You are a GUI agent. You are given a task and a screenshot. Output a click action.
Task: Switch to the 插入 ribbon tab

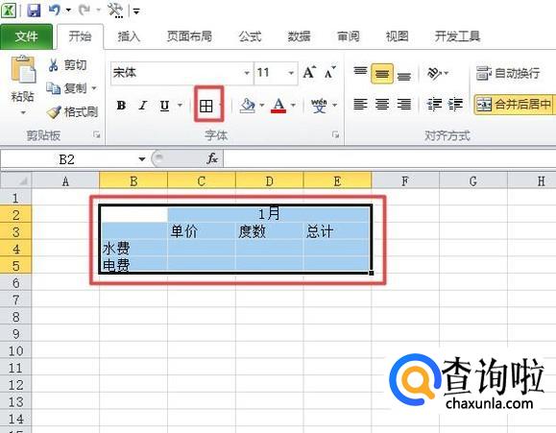point(129,36)
